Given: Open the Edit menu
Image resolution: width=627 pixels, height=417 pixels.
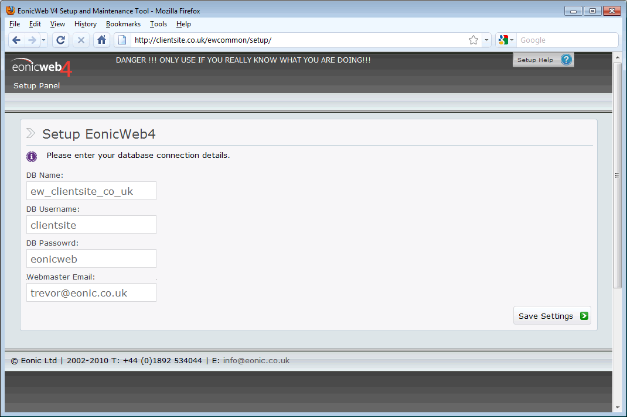Looking at the screenshot, I should pos(35,24).
